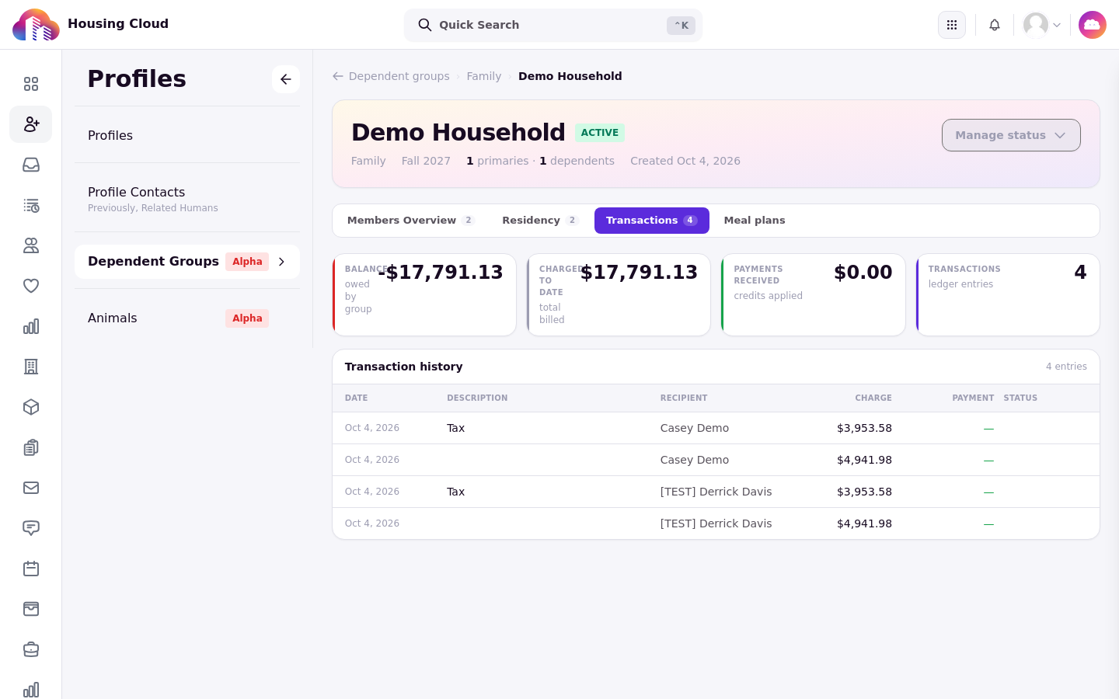The image size is (1119, 699).
Task: Open the people group sidebar icon
Action: pos(31,245)
